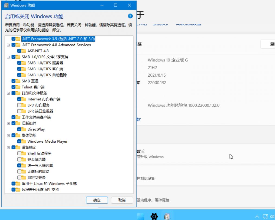The width and height of the screenshot is (275, 220).
Task: Click Windows 10 企业版 G text in Settings
Action: [168, 60]
